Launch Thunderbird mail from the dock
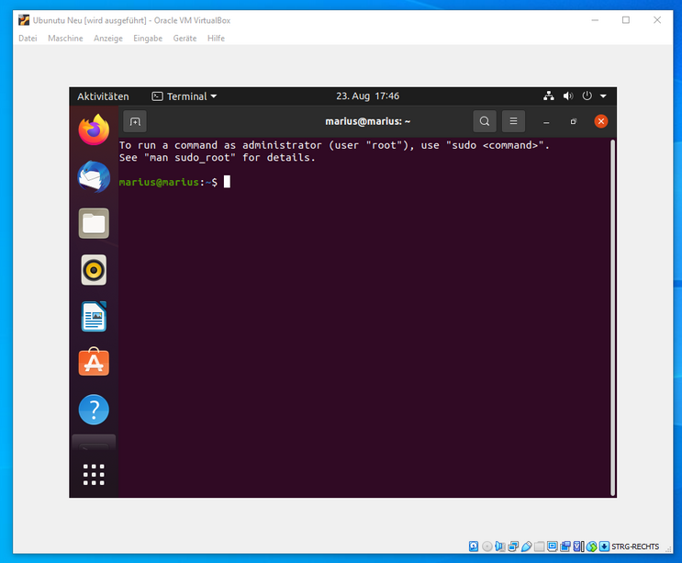 click(x=94, y=176)
